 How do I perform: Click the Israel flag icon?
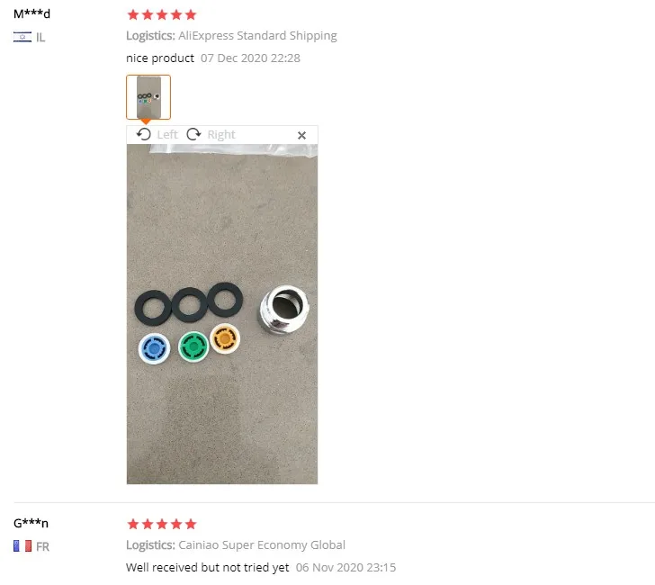point(22,37)
